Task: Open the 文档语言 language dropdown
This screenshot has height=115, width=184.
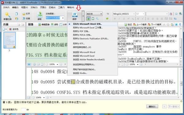Action: coord(63,18)
